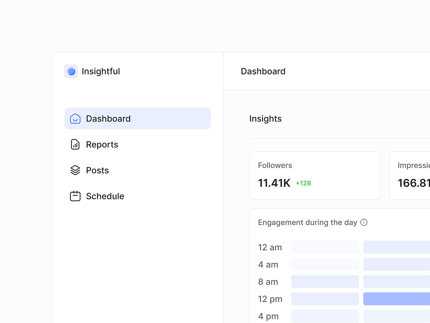Open the Followers stat card
The width and height of the screenshot is (430, 323).
pyautogui.click(x=315, y=175)
